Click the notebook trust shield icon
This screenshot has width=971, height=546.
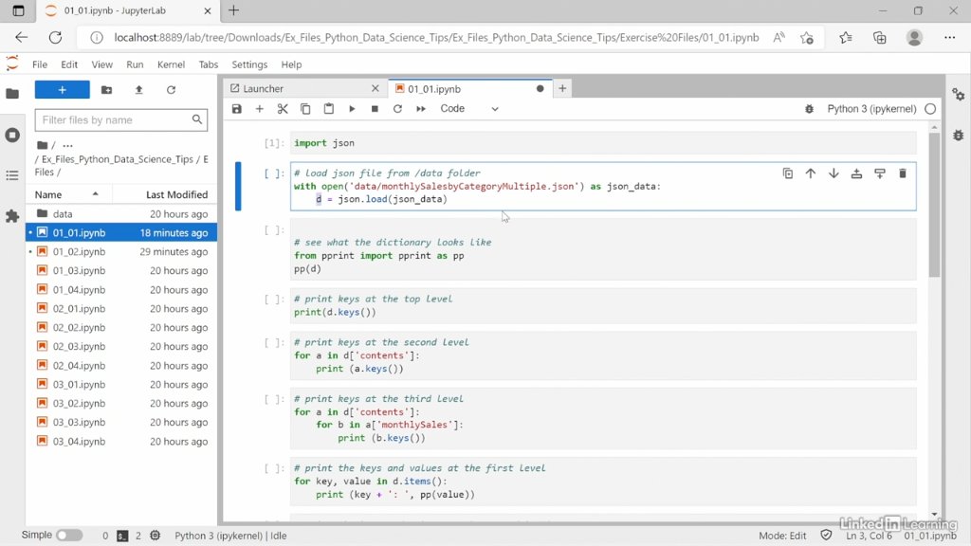[x=826, y=535]
